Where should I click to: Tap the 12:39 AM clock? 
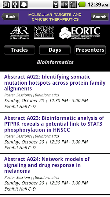pyautogui.click(x=98, y=5)
